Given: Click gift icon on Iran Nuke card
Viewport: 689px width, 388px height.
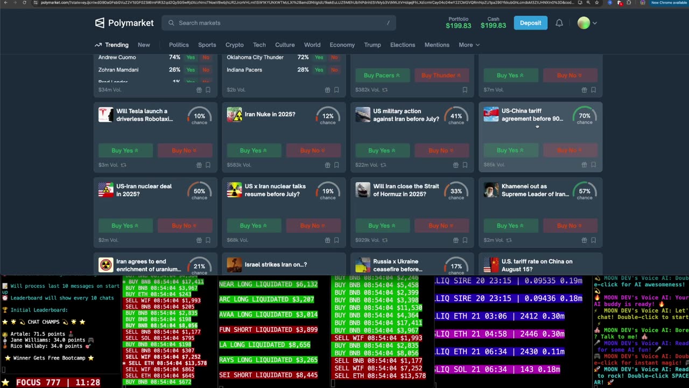Looking at the screenshot, I should click(x=327, y=165).
